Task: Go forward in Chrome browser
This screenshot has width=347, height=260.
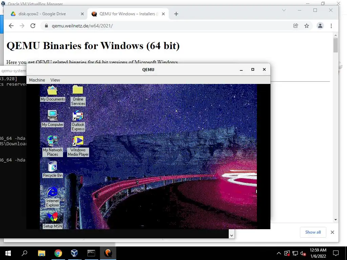Action: 22,26
